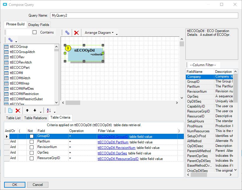242x190 pixels.
Task: Click in the Query Name text field
Action: click(144, 15)
